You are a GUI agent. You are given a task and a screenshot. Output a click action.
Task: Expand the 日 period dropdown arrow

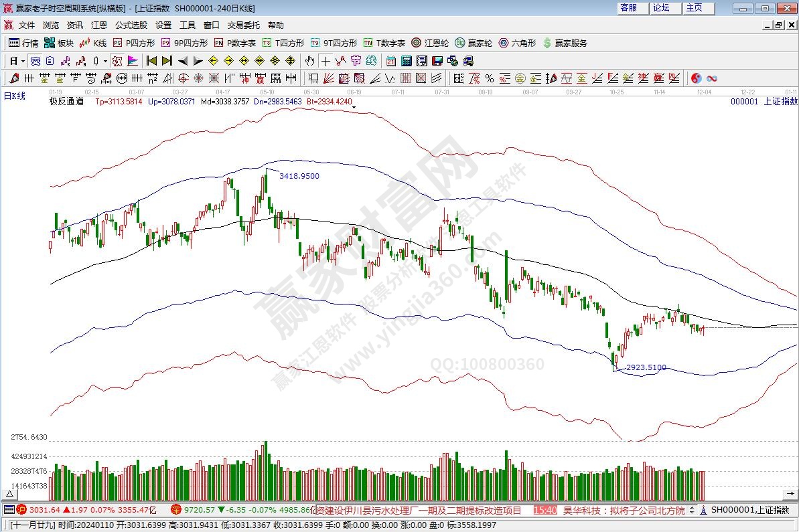point(23,61)
